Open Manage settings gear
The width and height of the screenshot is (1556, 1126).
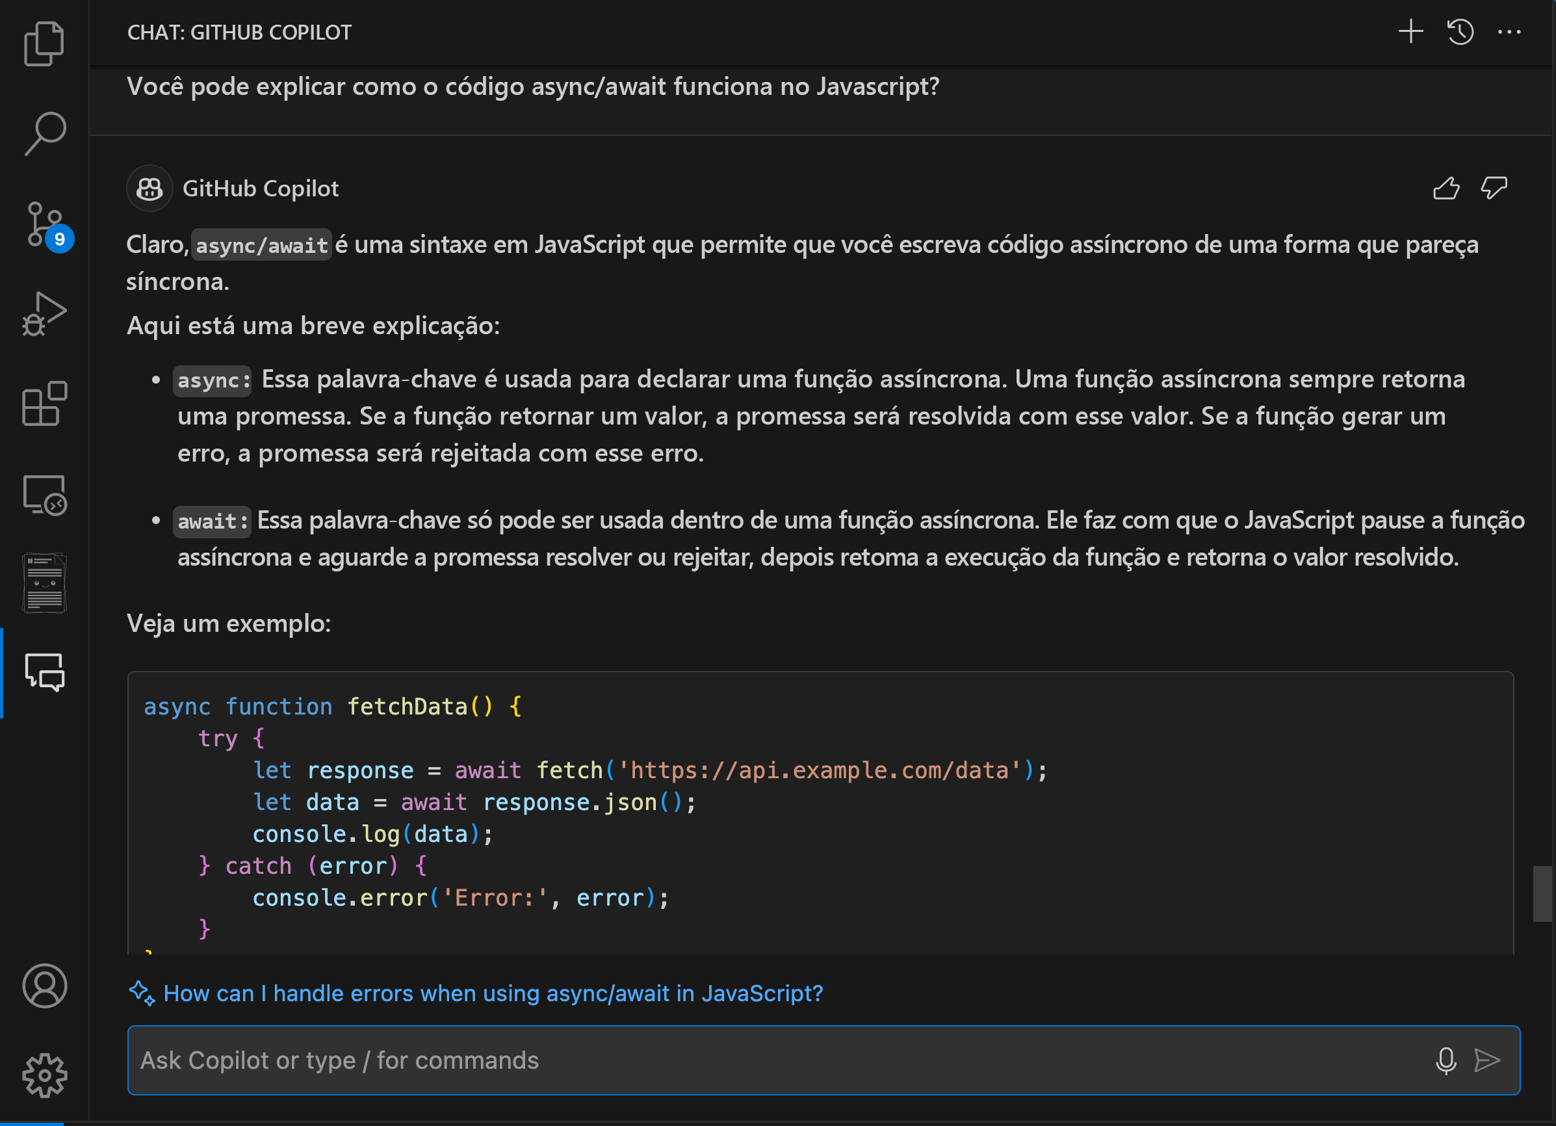[44, 1075]
